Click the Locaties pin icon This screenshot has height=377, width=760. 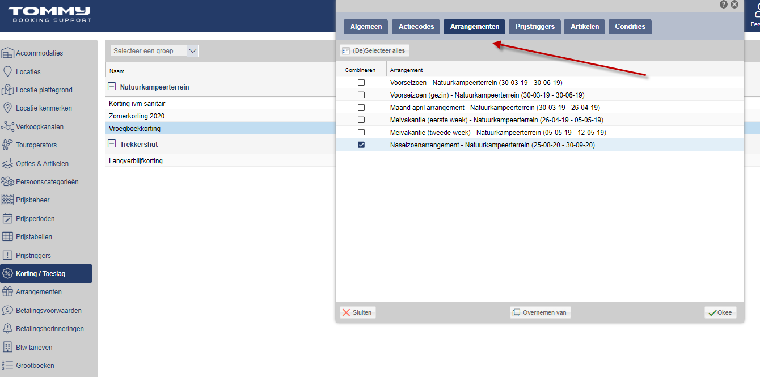tap(7, 71)
